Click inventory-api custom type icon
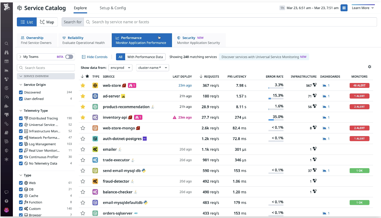 (x=95, y=117)
